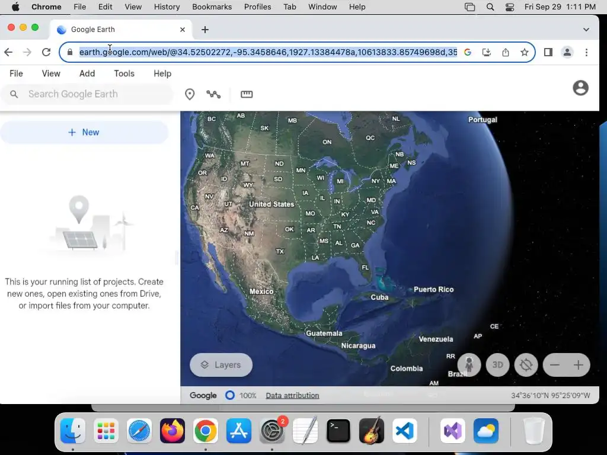Click the Search Google Earth field
Screen dimensions: 607x455
(87, 94)
